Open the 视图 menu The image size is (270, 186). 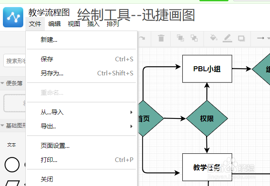coord(74,24)
